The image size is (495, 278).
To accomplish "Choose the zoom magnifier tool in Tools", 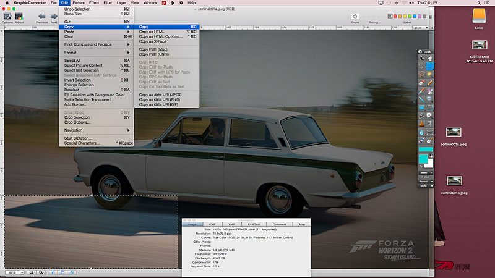I will (x=429, y=99).
